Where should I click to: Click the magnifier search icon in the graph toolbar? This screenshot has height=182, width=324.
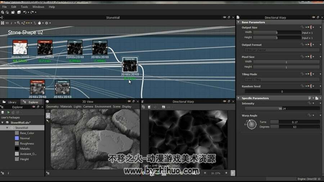(x=18, y=23)
